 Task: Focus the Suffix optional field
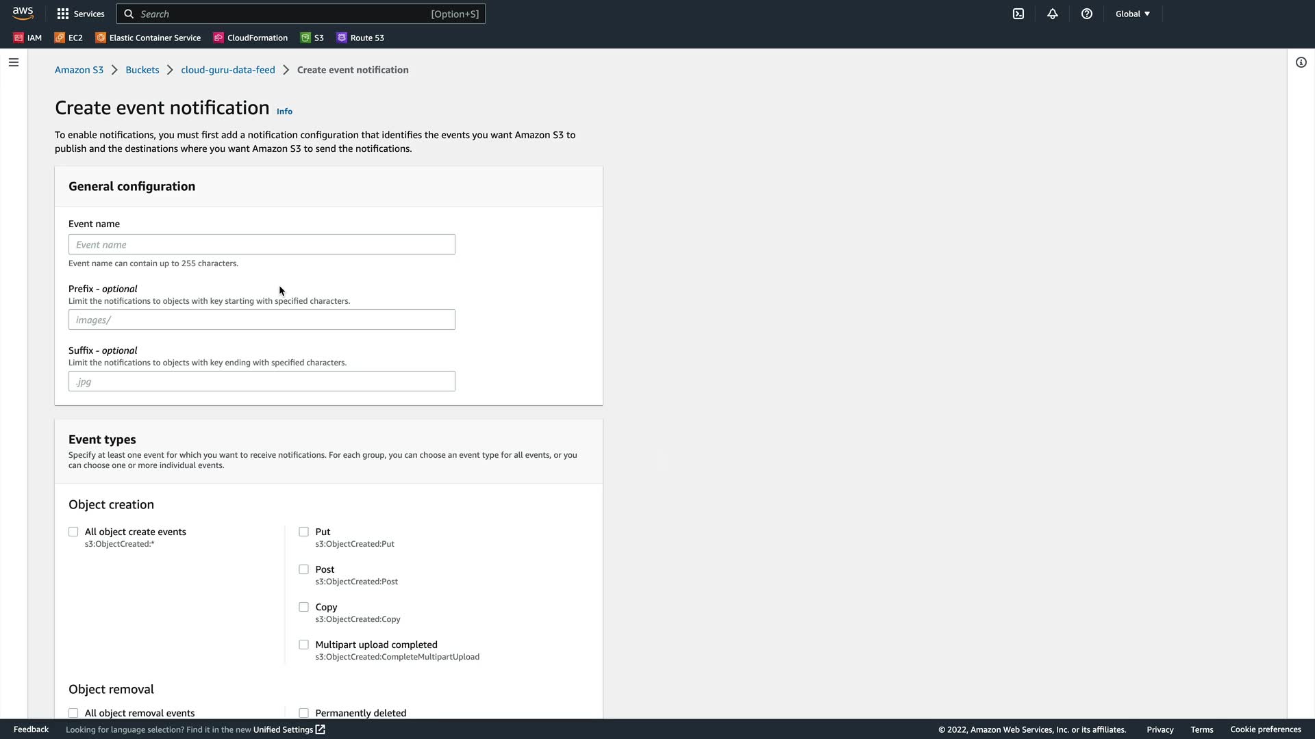pos(262,381)
